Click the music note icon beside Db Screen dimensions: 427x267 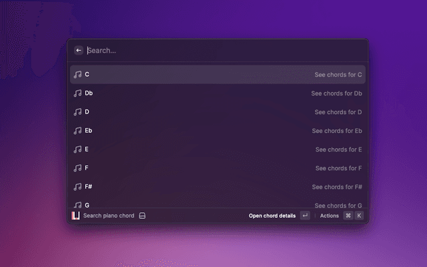click(x=77, y=93)
